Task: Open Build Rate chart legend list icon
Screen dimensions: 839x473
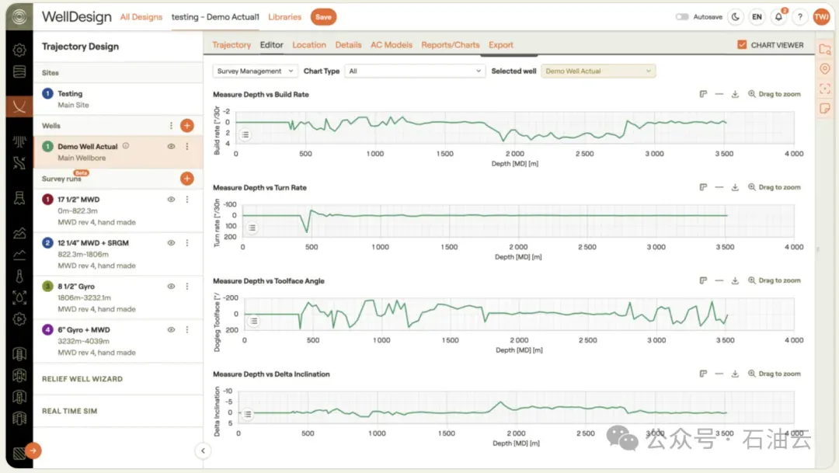Action: [245, 135]
